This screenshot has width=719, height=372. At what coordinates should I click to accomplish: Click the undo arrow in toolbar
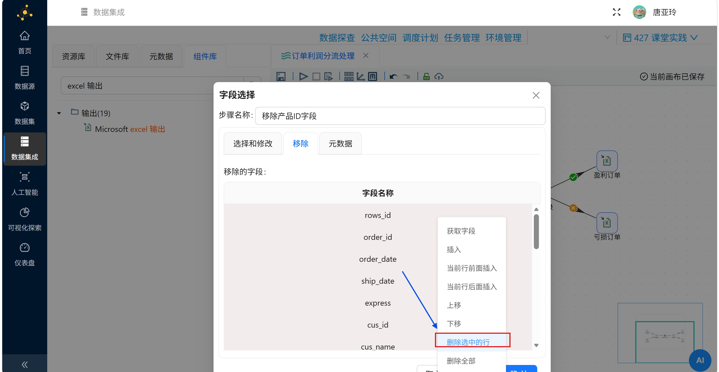tap(393, 76)
